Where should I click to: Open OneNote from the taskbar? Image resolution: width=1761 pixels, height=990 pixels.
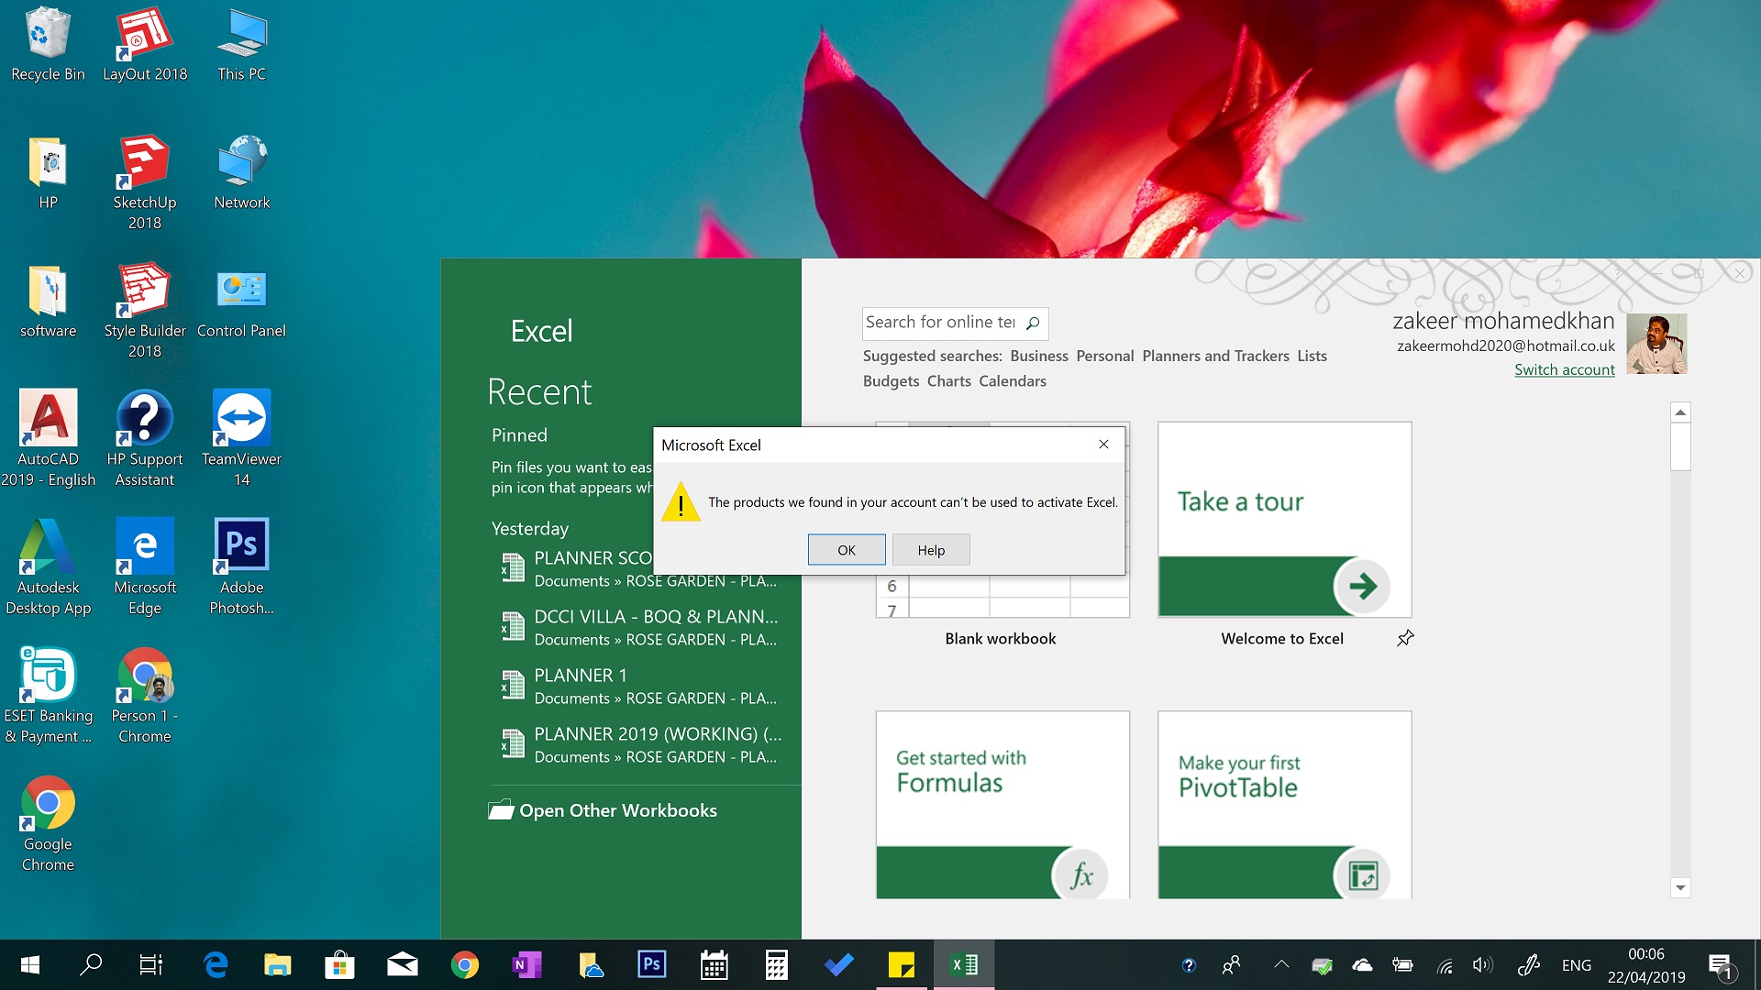[526, 964]
